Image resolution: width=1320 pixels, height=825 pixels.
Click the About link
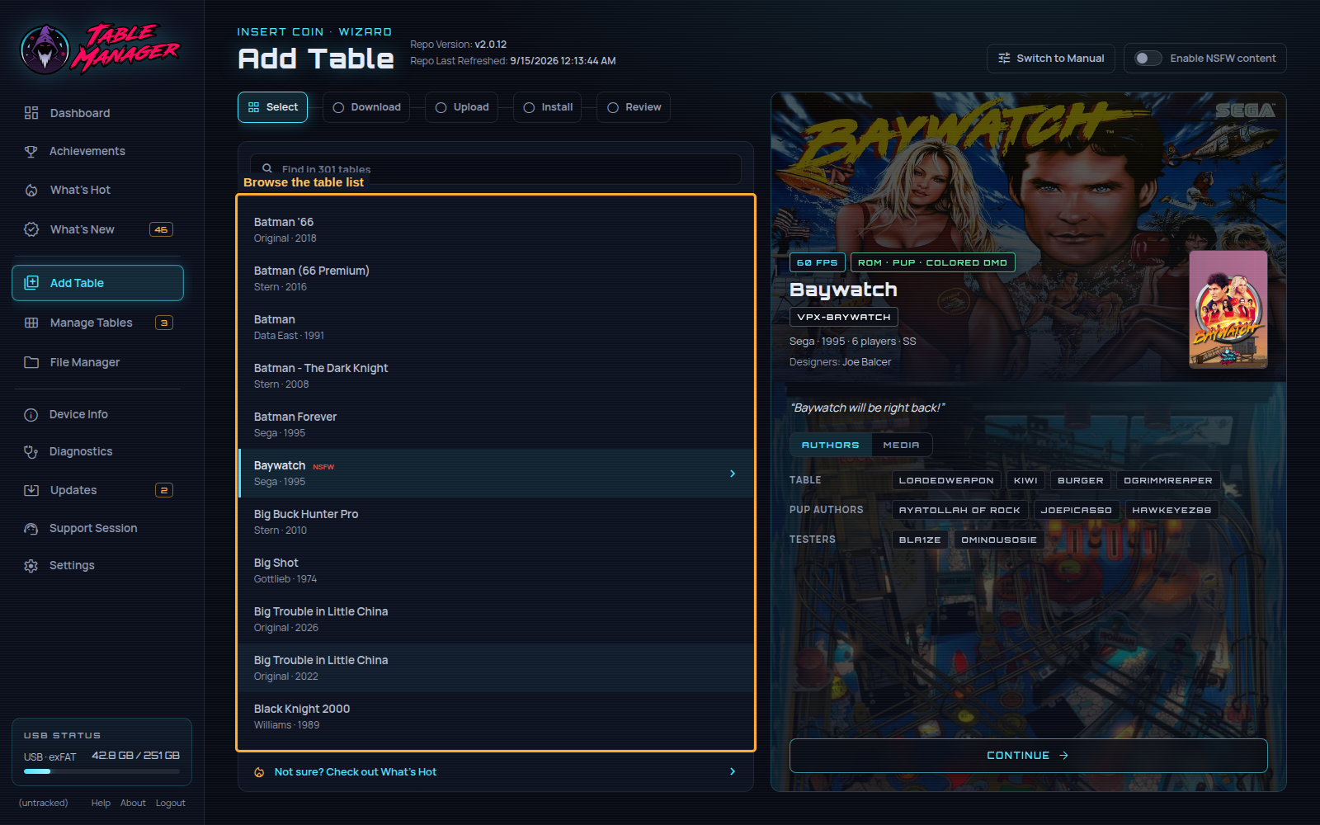133,803
